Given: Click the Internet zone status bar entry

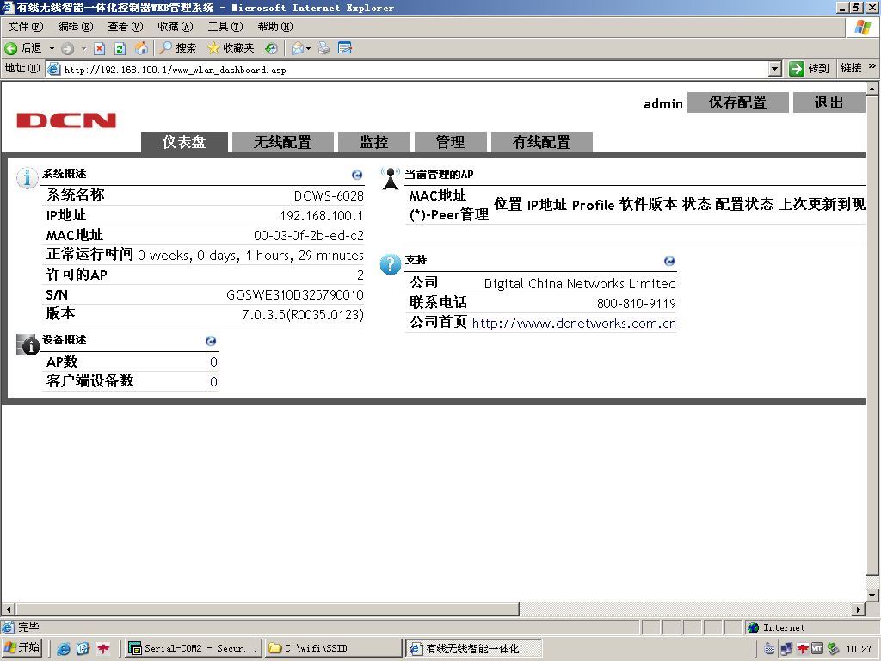Looking at the screenshot, I should point(778,627).
